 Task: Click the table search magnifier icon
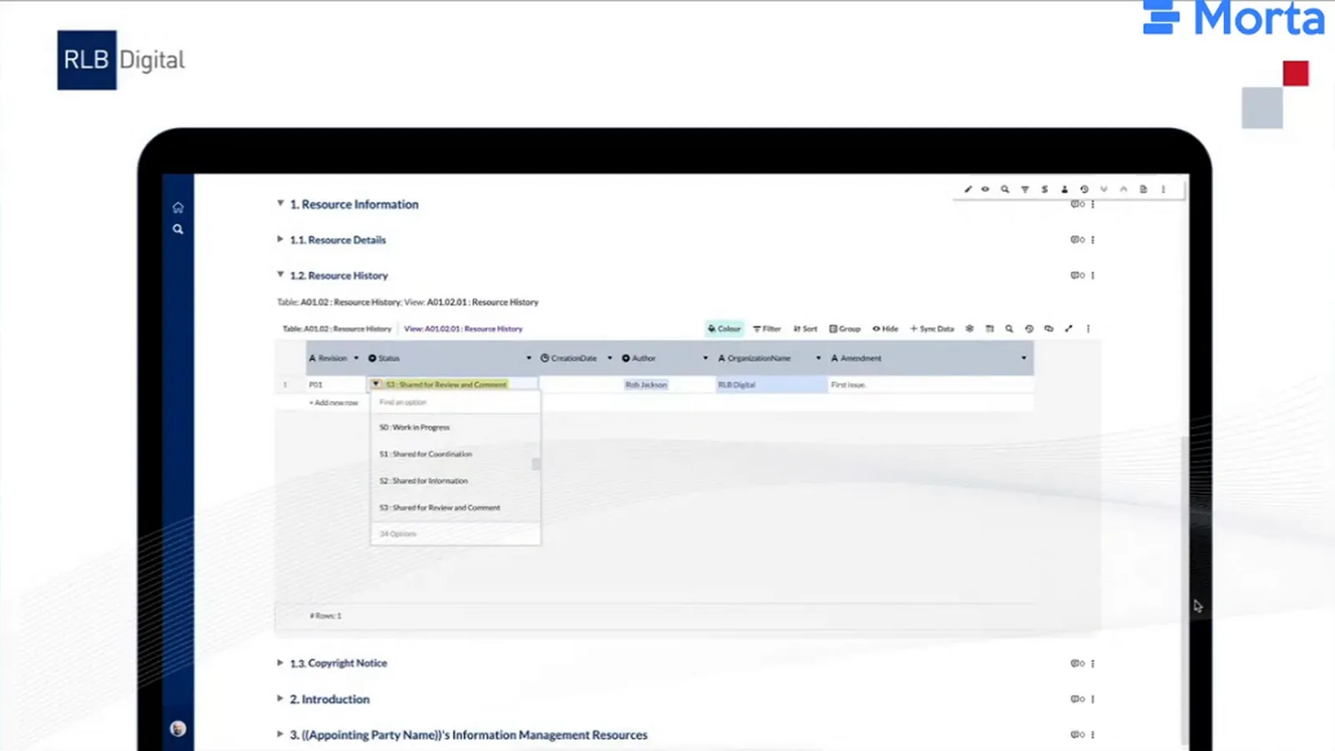[x=1009, y=329]
